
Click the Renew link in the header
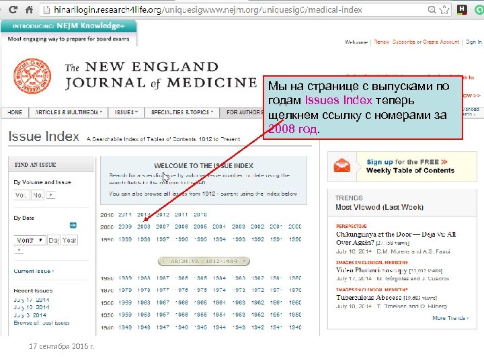pyautogui.click(x=382, y=42)
